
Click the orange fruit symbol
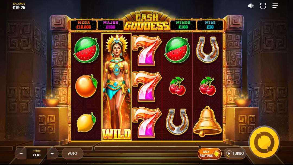pos(86,86)
